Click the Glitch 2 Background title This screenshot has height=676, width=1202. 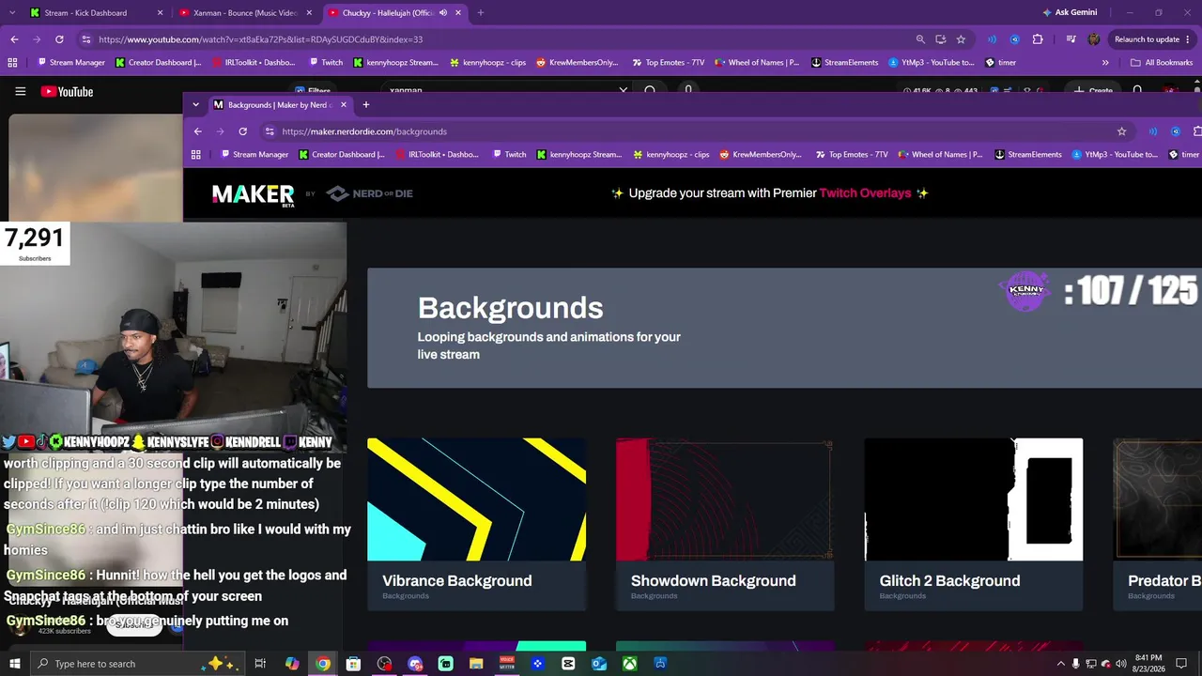(x=949, y=581)
